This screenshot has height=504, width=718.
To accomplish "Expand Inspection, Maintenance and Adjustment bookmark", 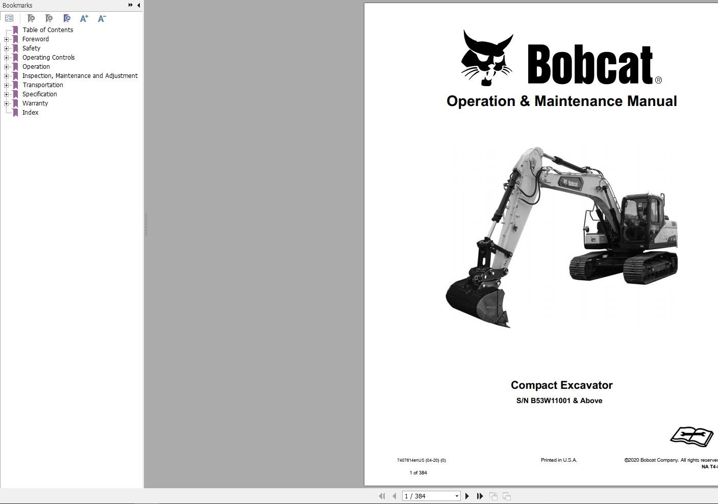I will (x=6, y=76).
